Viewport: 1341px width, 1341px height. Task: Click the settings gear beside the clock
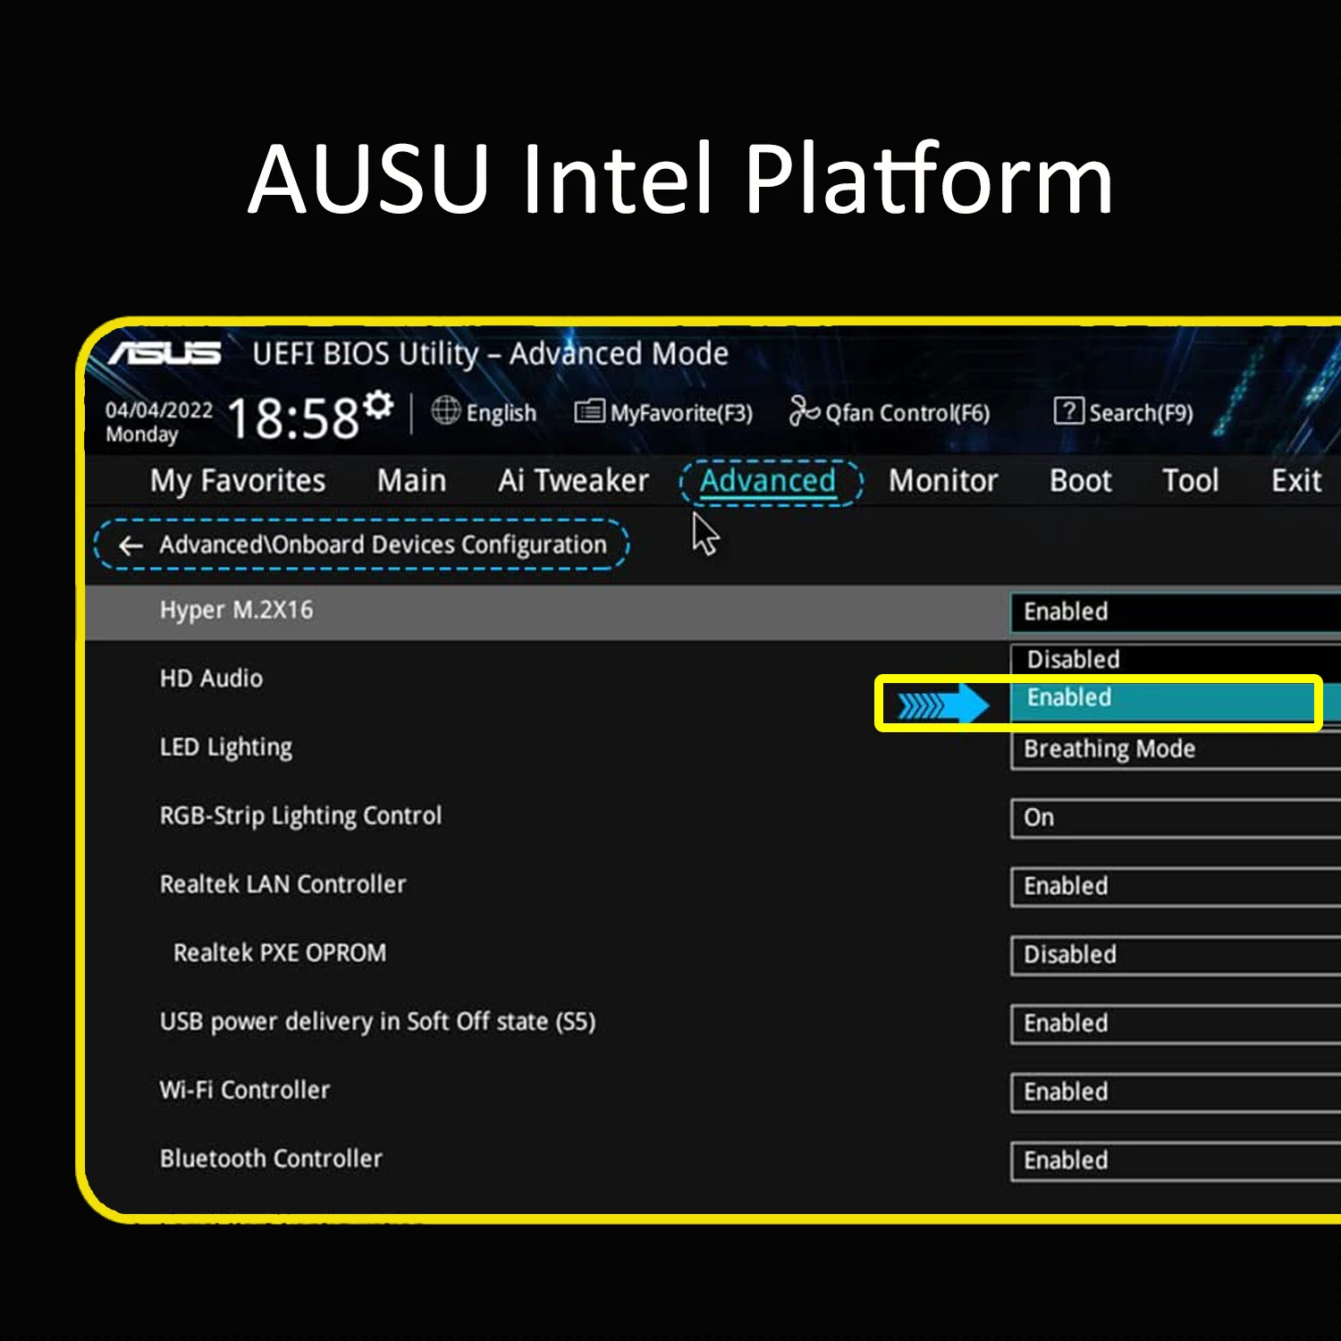point(379,405)
